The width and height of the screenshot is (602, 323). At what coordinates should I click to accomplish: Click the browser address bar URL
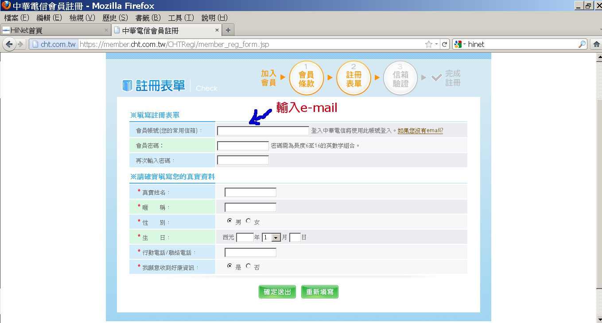tap(174, 44)
